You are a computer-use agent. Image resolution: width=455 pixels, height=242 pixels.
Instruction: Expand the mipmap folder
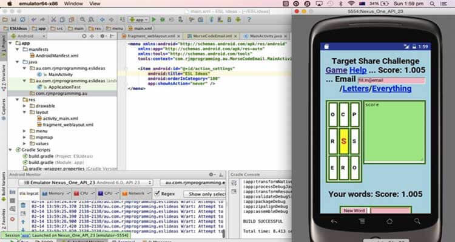click(25, 137)
